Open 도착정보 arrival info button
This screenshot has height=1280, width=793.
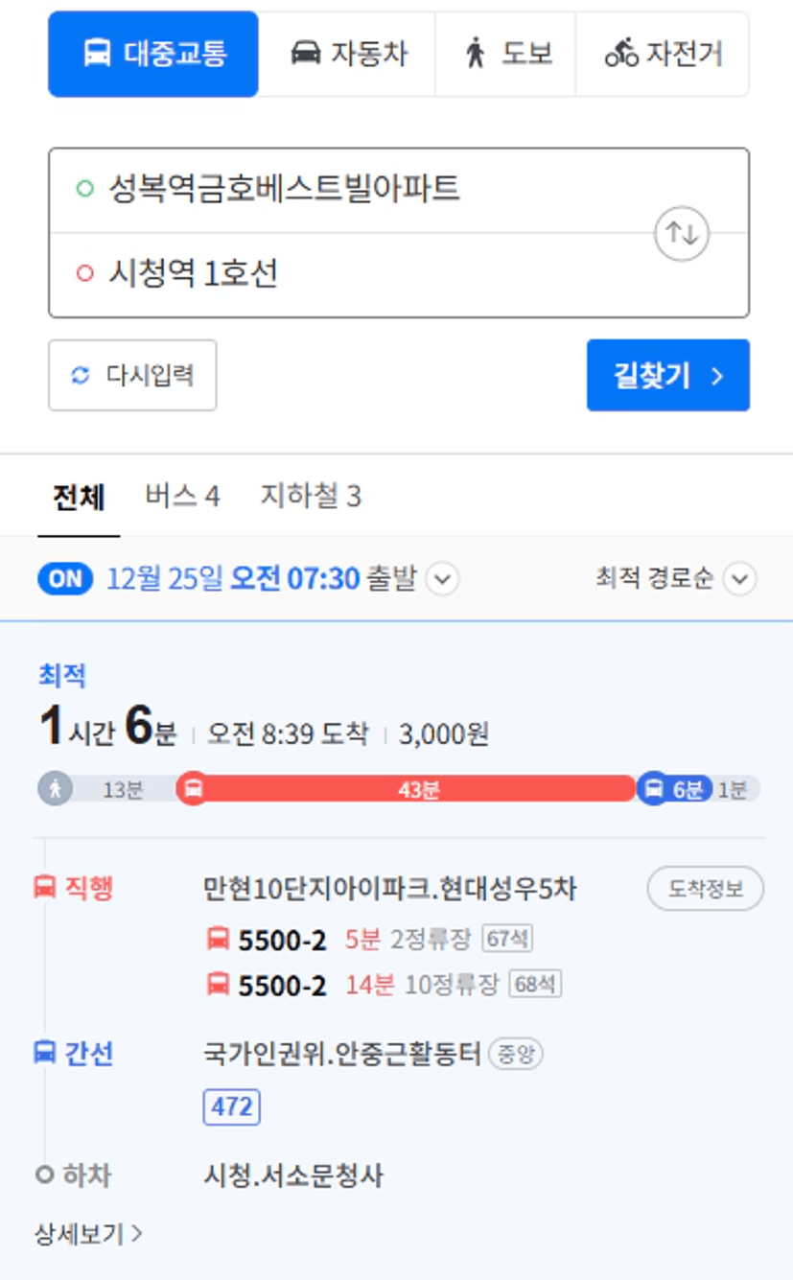pyautogui.click(x=706, y=889)
